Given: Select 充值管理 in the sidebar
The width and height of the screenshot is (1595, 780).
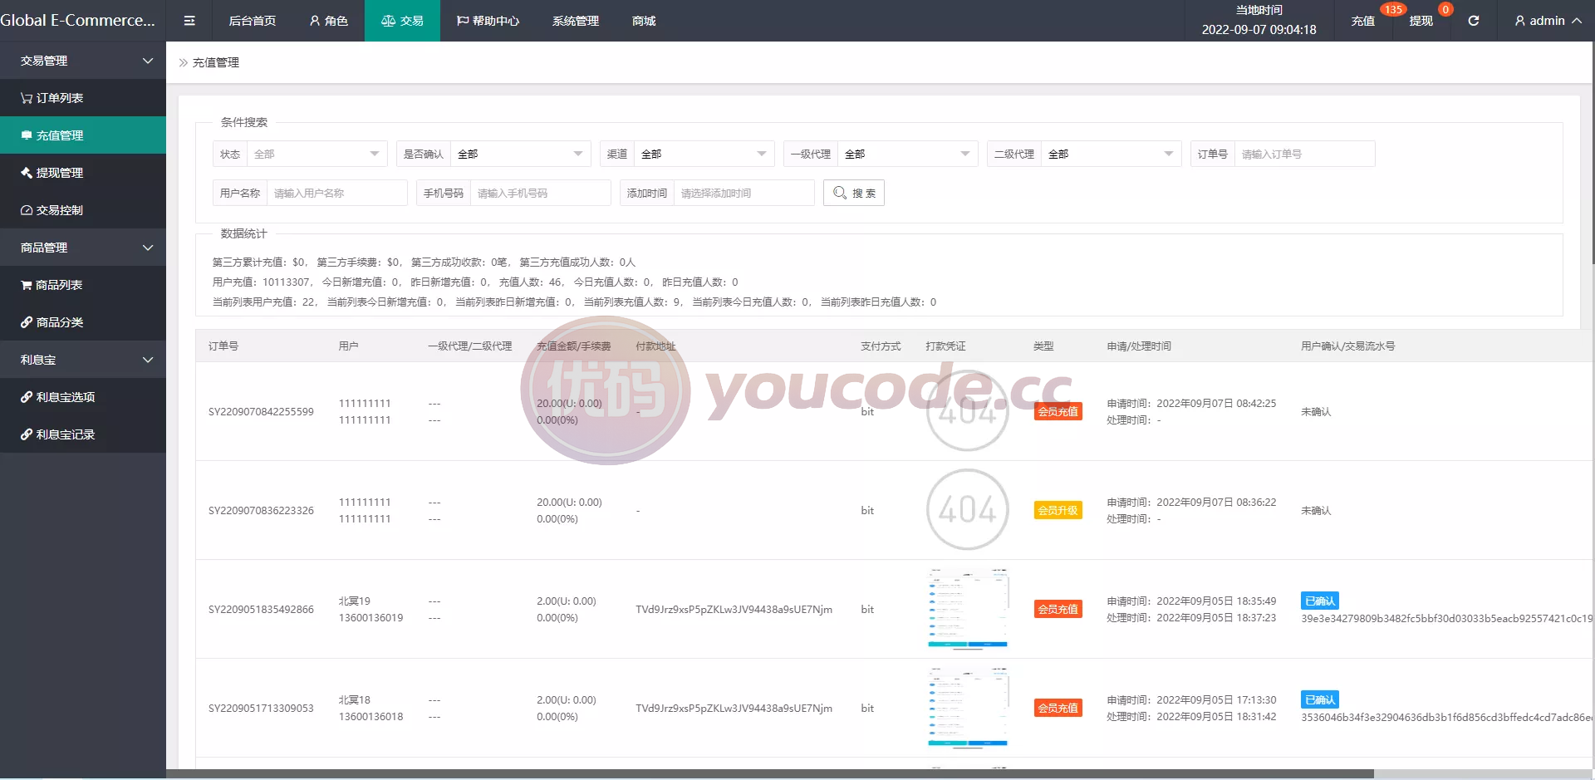Looking at the screenshot, I should click(83, 135).
